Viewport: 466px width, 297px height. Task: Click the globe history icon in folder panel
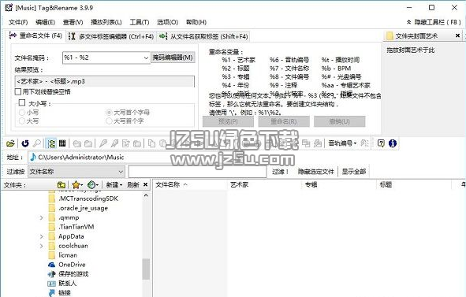click(91, 184)
